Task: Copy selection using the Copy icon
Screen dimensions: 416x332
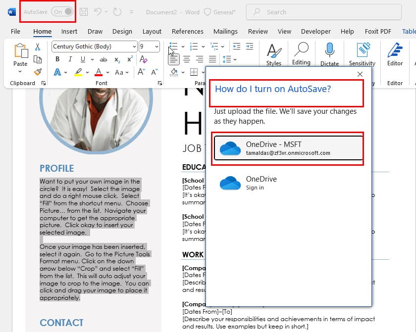Action: 38,59
